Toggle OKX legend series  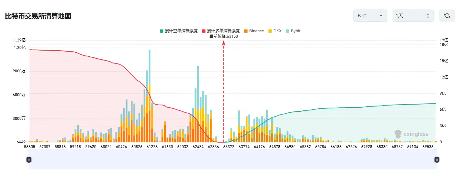[275, 31]
